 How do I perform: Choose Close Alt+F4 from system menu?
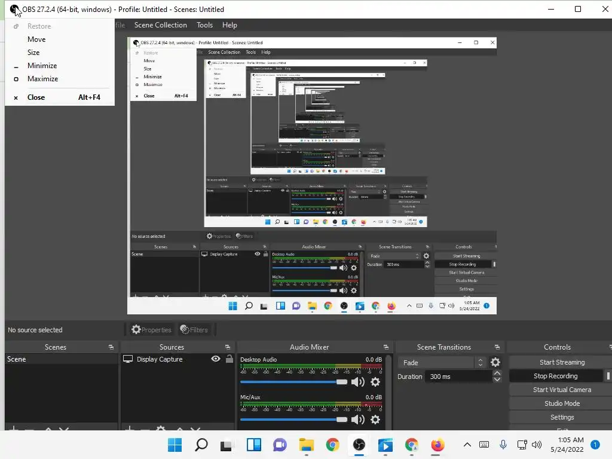[x=60, y=97]
